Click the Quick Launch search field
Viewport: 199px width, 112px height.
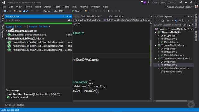coord(166,2)
